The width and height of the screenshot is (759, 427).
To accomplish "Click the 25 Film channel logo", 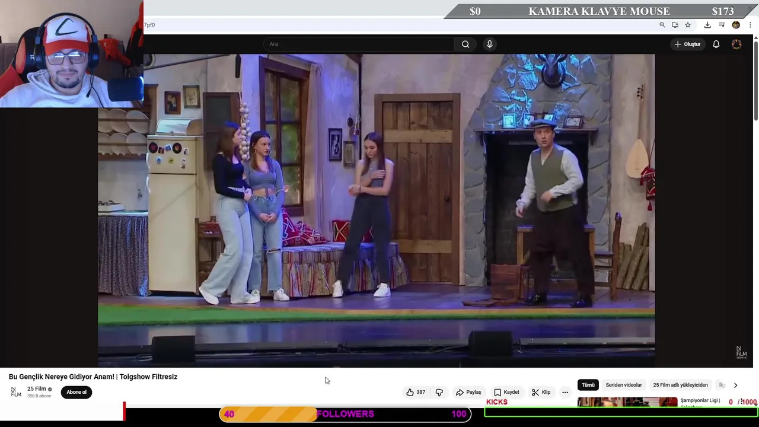I will (x=16, y=392).
